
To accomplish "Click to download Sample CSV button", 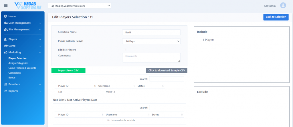I will [x=167, y=70].
